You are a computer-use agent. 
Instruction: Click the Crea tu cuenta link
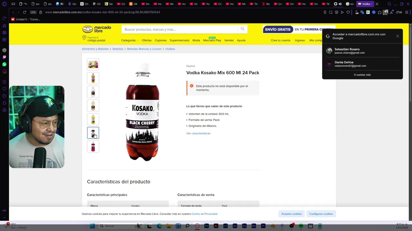[x=280, y=40]
